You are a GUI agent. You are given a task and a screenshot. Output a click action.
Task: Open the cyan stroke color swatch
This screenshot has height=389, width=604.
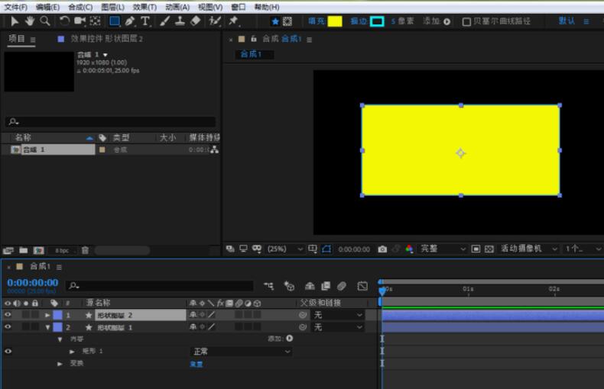tap(377, 21)
